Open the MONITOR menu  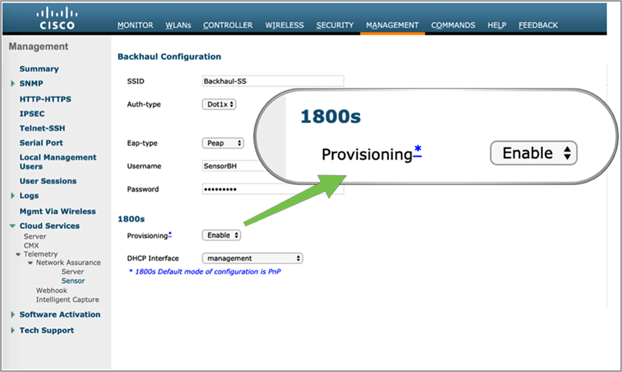tap(135, 25)
